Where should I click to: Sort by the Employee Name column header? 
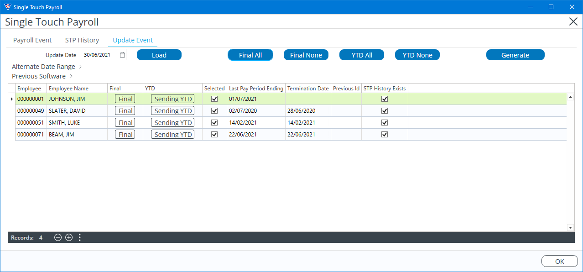(x=77, y=89)
